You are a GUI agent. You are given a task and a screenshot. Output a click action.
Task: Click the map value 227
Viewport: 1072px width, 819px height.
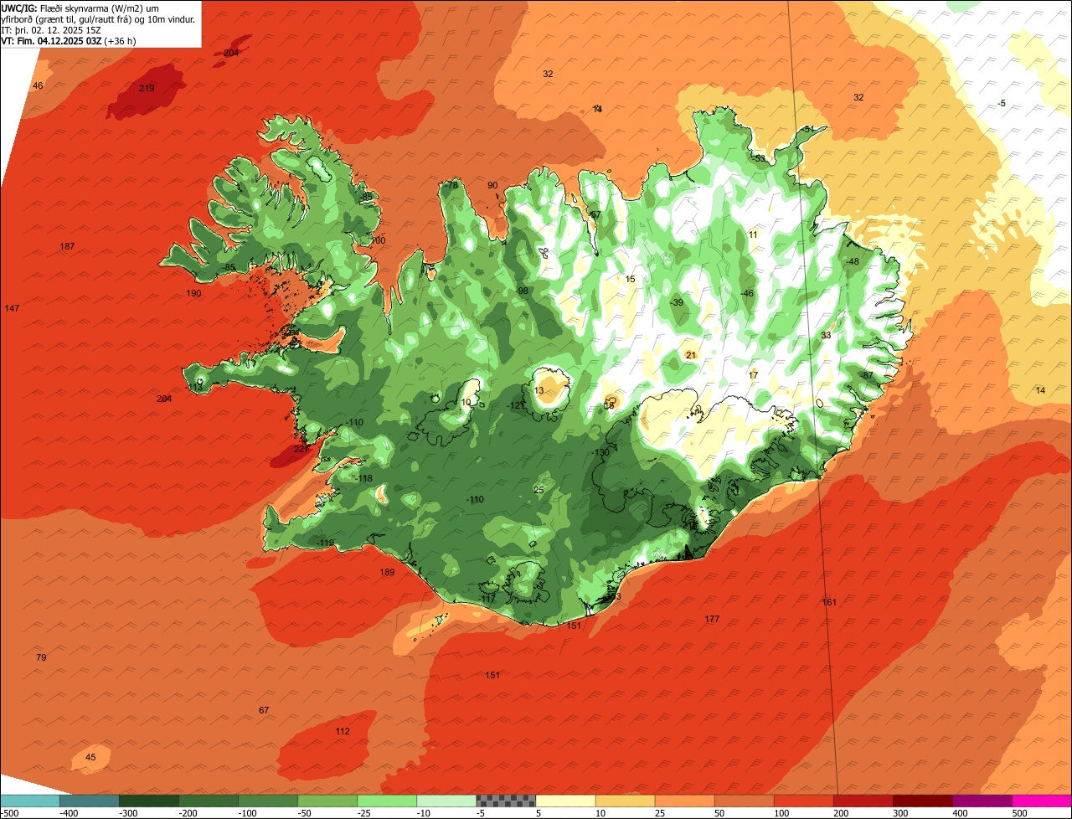[301, 449]
